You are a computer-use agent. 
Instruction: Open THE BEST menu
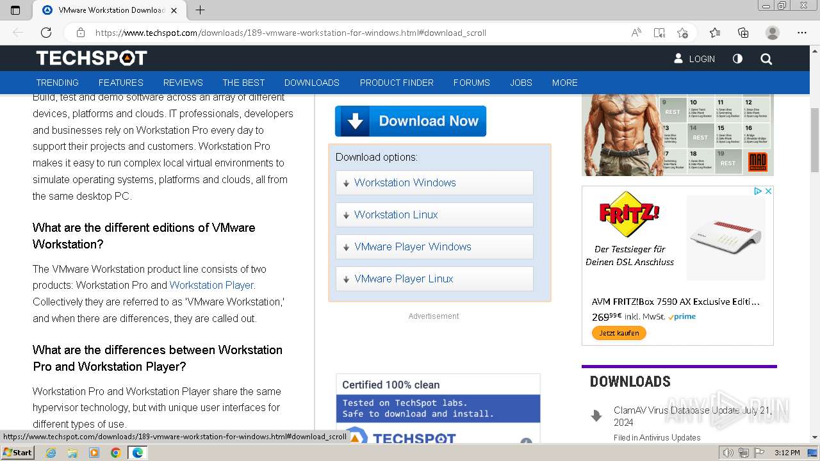click(x=243, y=83)
